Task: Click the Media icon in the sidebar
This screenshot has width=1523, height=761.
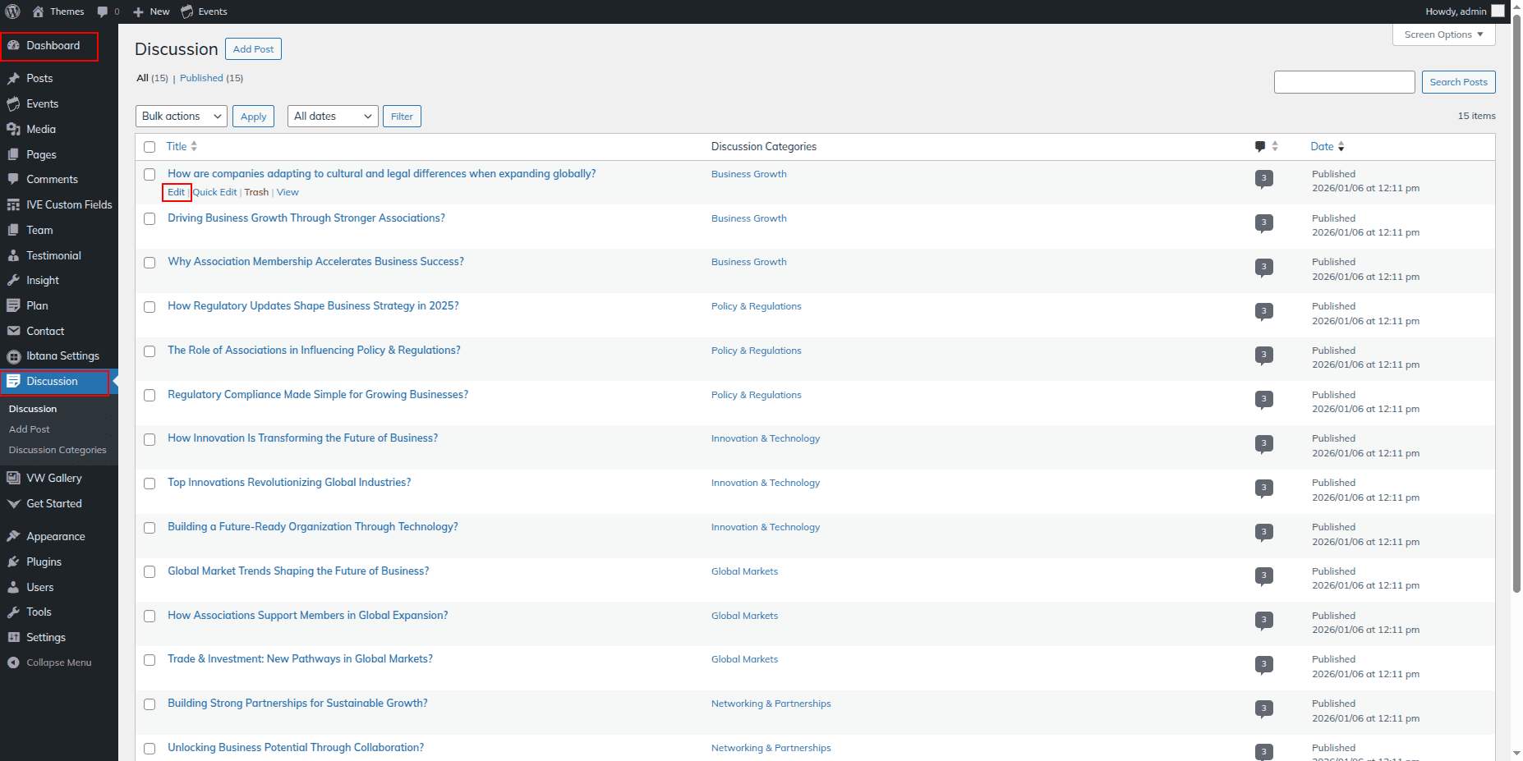Action: (13, 130)
